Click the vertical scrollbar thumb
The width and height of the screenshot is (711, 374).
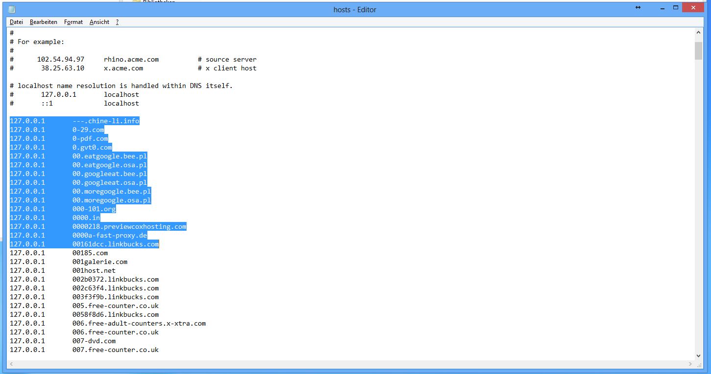698,51
